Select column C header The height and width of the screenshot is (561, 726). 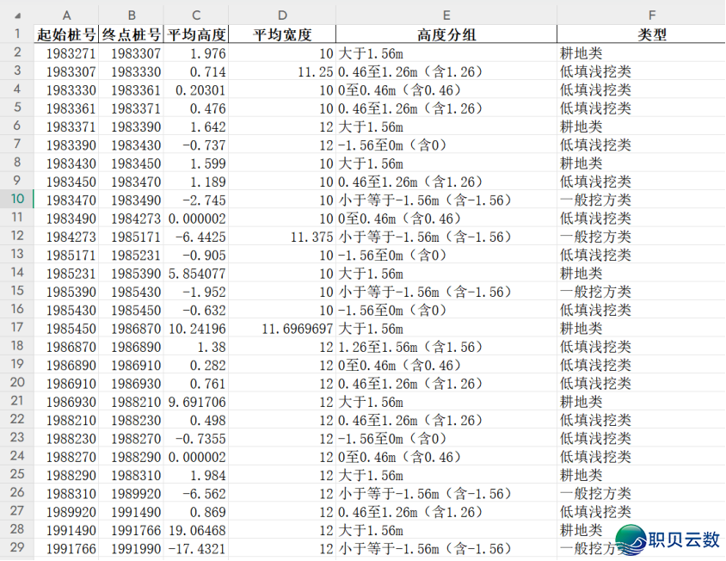(x=196, y=15)
